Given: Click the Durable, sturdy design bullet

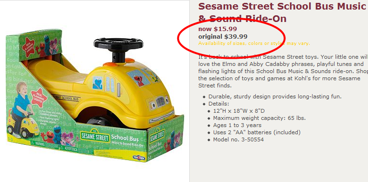Looking at the screenshot, I should 275,96.
